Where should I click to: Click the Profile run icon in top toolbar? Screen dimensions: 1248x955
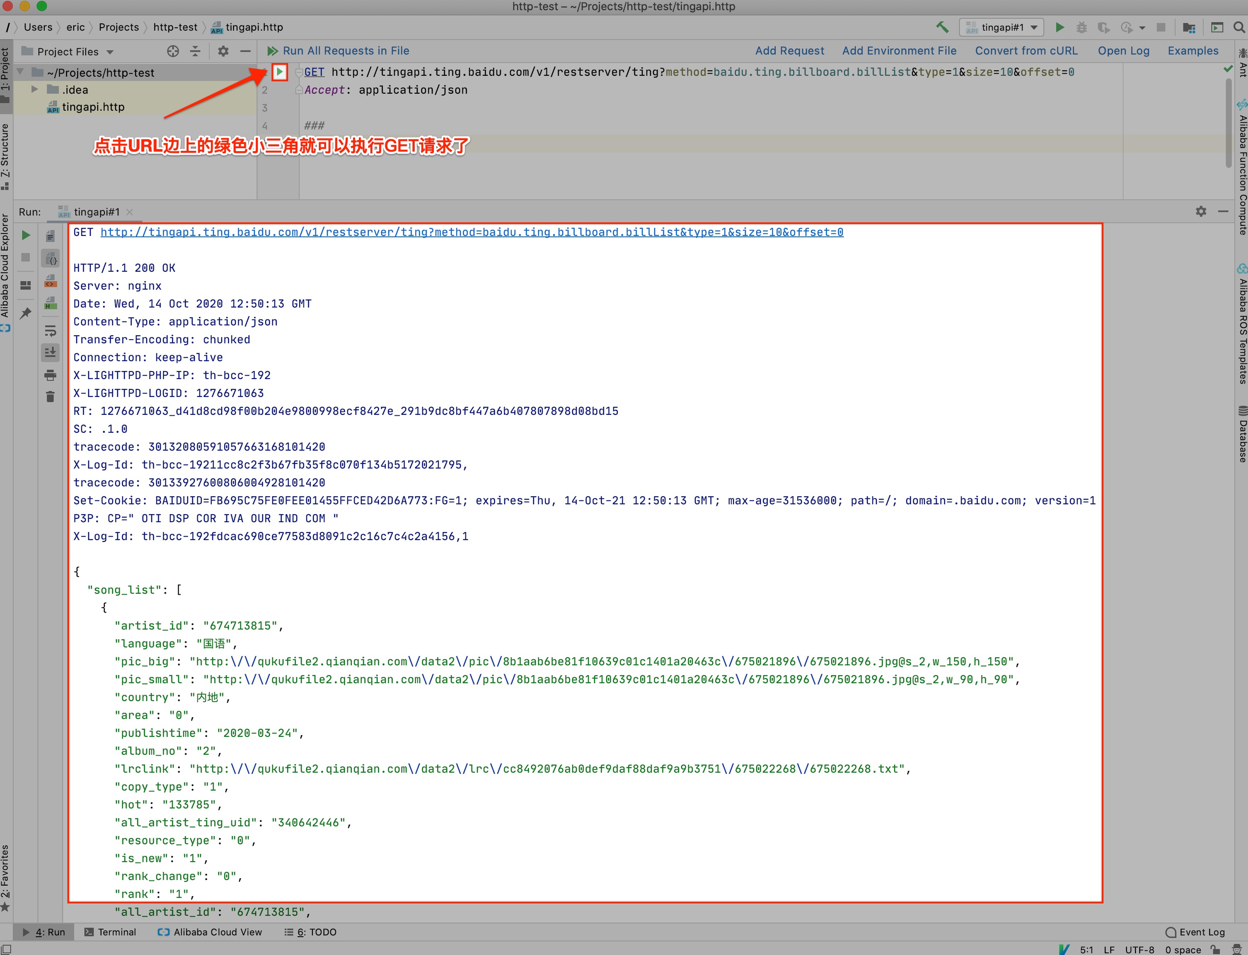point(1126,27)
